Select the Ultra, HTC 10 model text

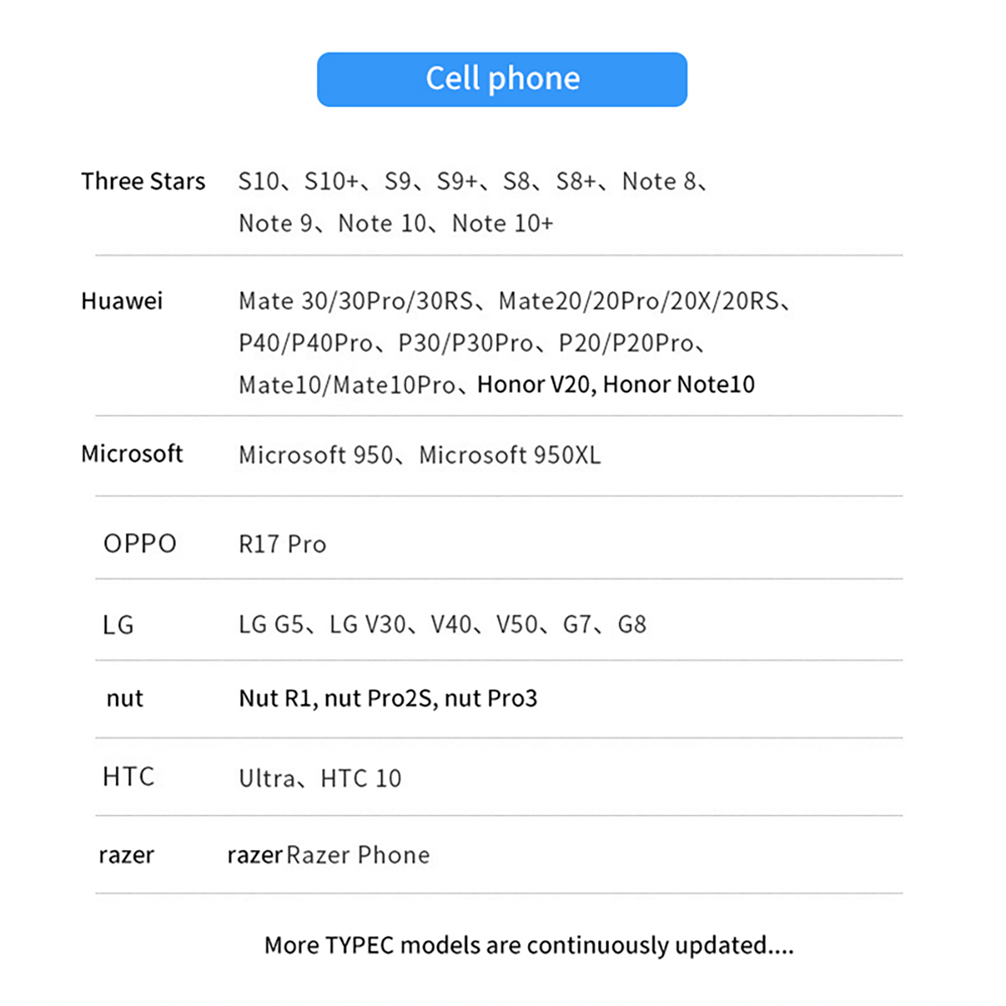319,778
